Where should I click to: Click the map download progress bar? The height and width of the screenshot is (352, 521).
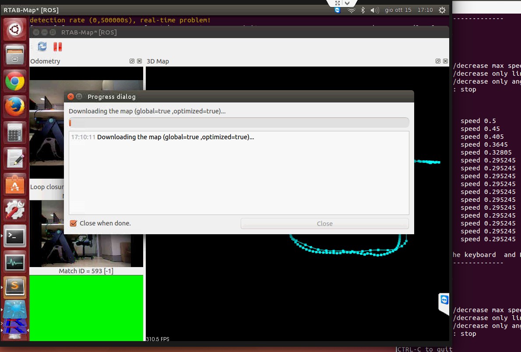(x=239, y=123)
